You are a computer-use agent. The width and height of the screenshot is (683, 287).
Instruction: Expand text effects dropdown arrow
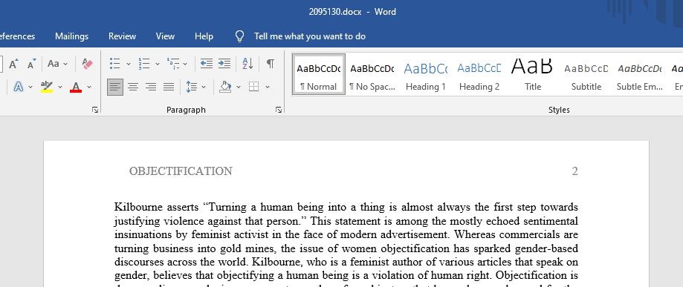pos(30,87)
